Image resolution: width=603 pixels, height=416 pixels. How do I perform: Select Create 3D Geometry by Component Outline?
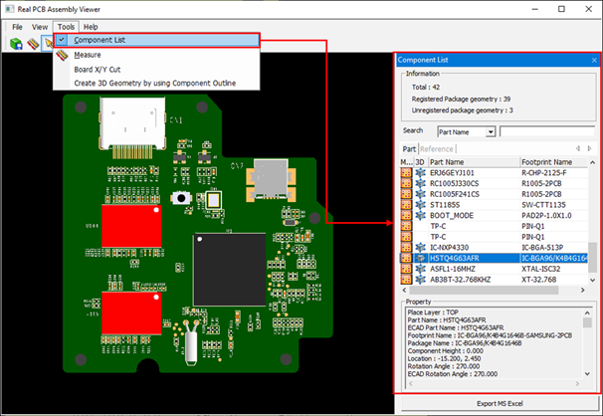pyautogui.click(x=154, y=84)
